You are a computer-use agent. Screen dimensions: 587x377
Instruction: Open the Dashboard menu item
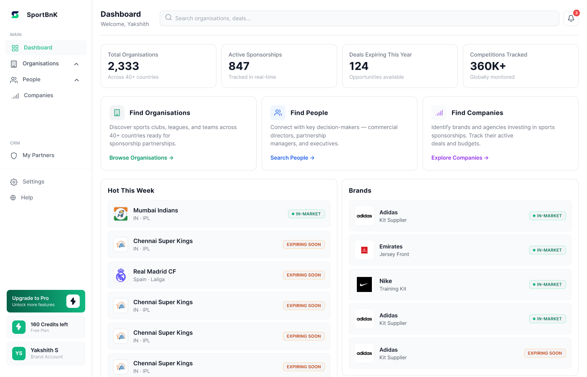click(46, 48)
